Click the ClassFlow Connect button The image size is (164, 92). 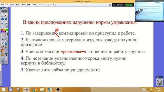pyautogui.click(x=129, y=5)
